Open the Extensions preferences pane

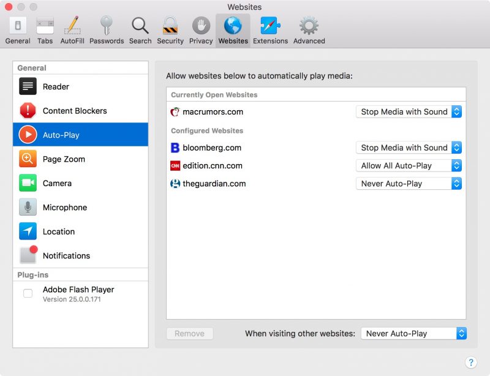point(270,31)
